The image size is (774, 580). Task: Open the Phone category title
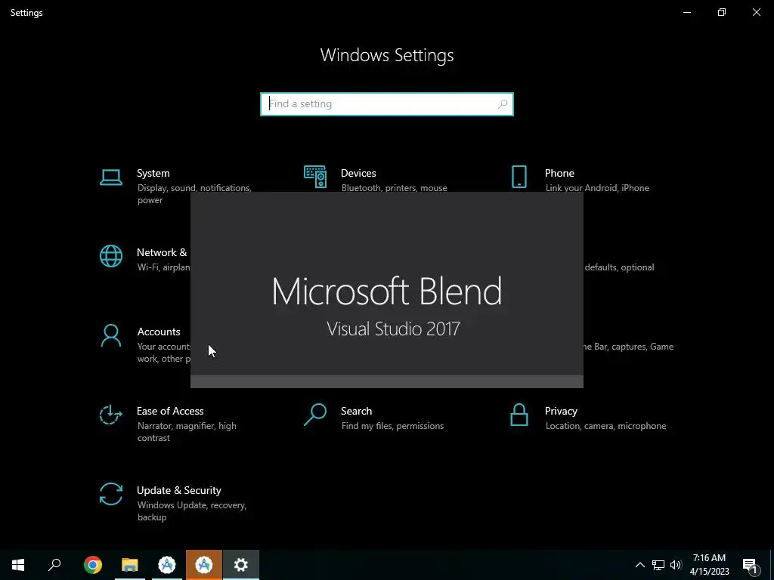pos(559,173)
